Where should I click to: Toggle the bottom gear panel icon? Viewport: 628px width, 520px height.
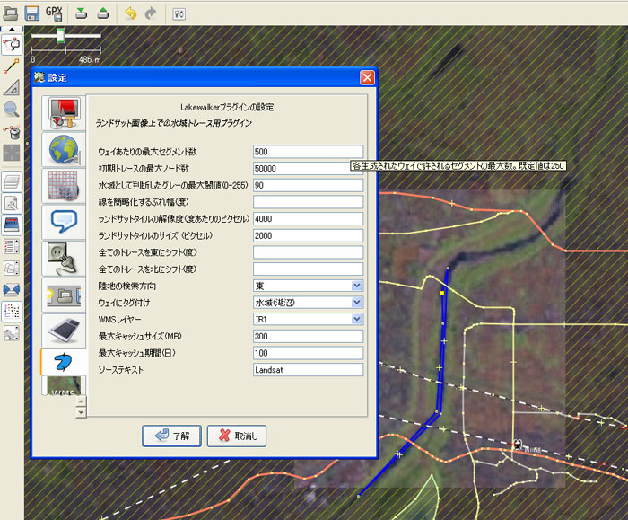tap(12, 333)
